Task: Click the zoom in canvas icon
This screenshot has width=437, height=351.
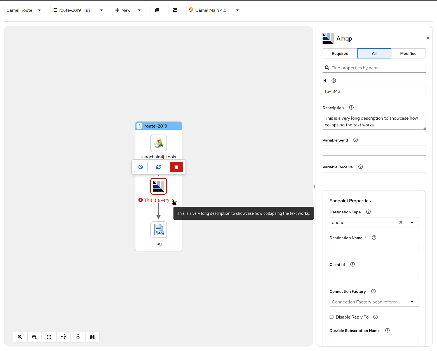Action: (20, 337)
